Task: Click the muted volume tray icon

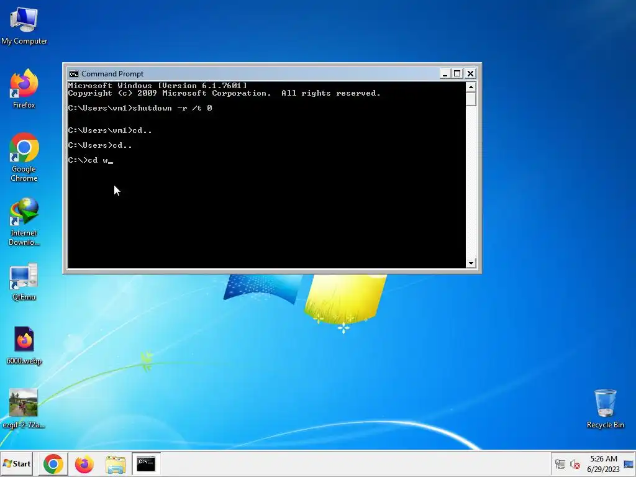Action: point(575,464)
